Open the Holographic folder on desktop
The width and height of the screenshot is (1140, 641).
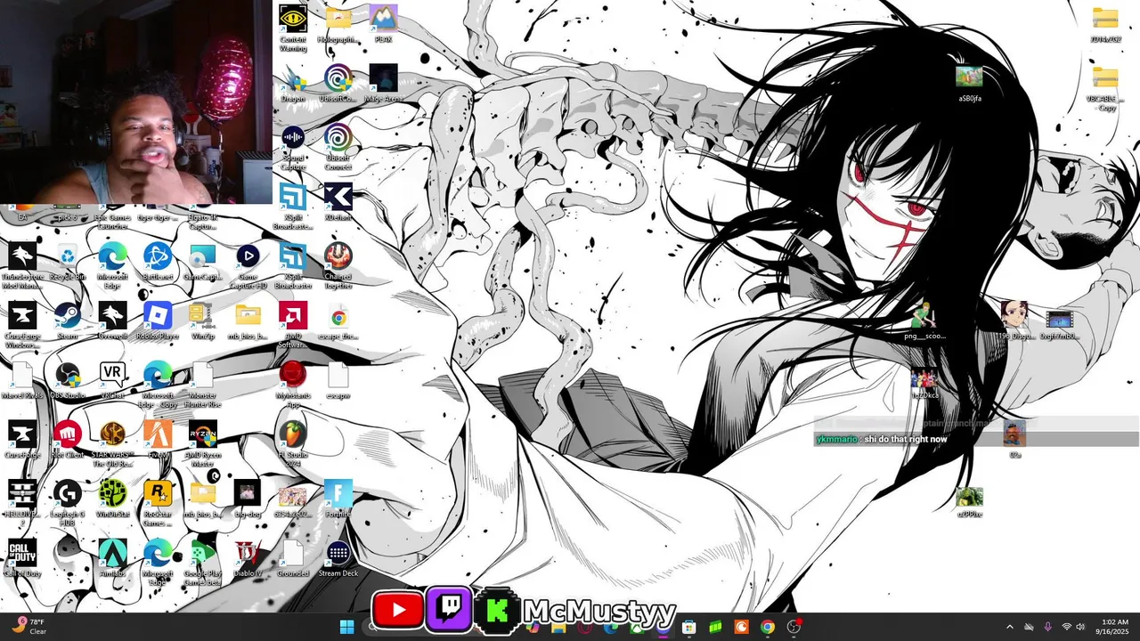(x=338, y=24)
